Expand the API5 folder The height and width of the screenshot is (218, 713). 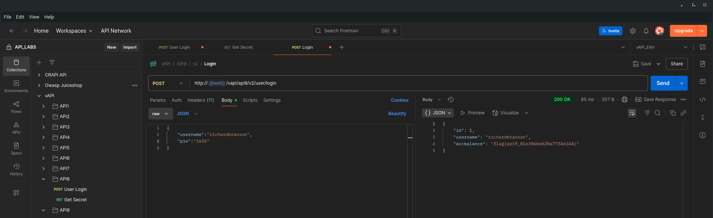pyautogui.click(x=43, y=148)
